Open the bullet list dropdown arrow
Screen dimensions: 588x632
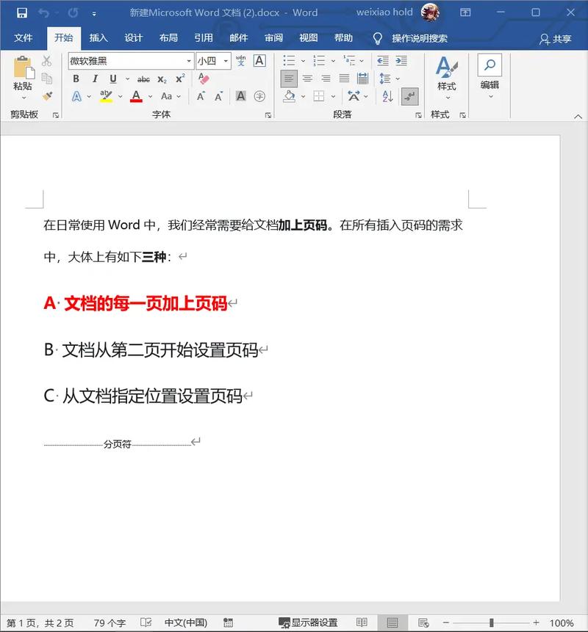point(303,60)
